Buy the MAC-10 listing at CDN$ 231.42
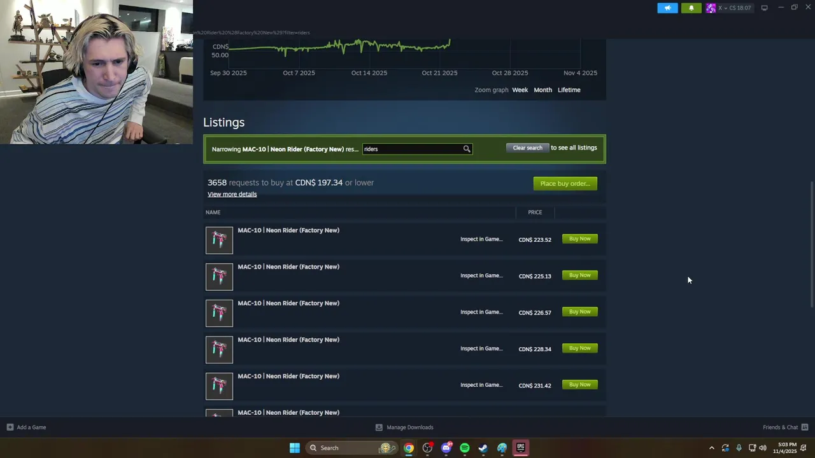 tap(579, 385)
